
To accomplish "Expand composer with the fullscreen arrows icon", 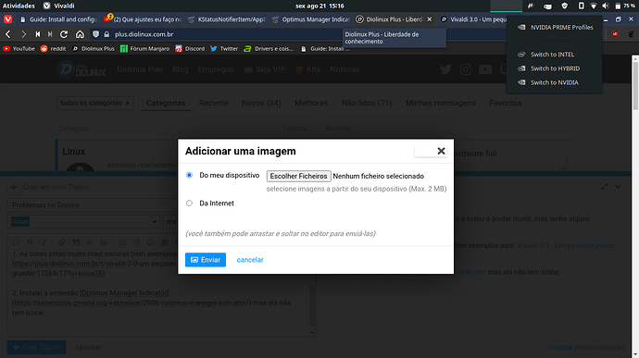I will pyautogui.click(x=605, y=187).
